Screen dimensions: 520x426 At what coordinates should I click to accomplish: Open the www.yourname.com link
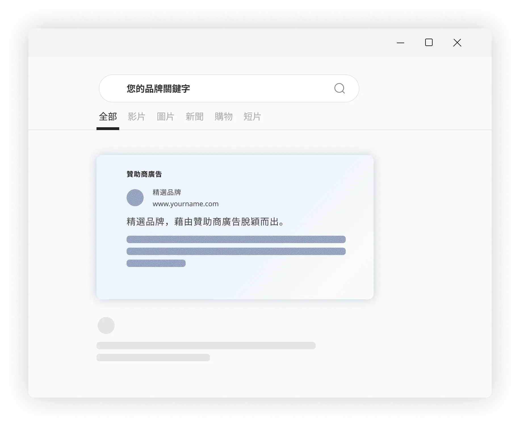coord(186,204)
